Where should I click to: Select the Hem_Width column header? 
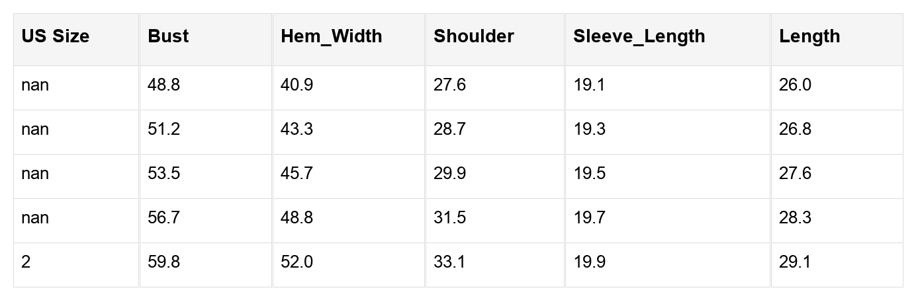point(331,36)
